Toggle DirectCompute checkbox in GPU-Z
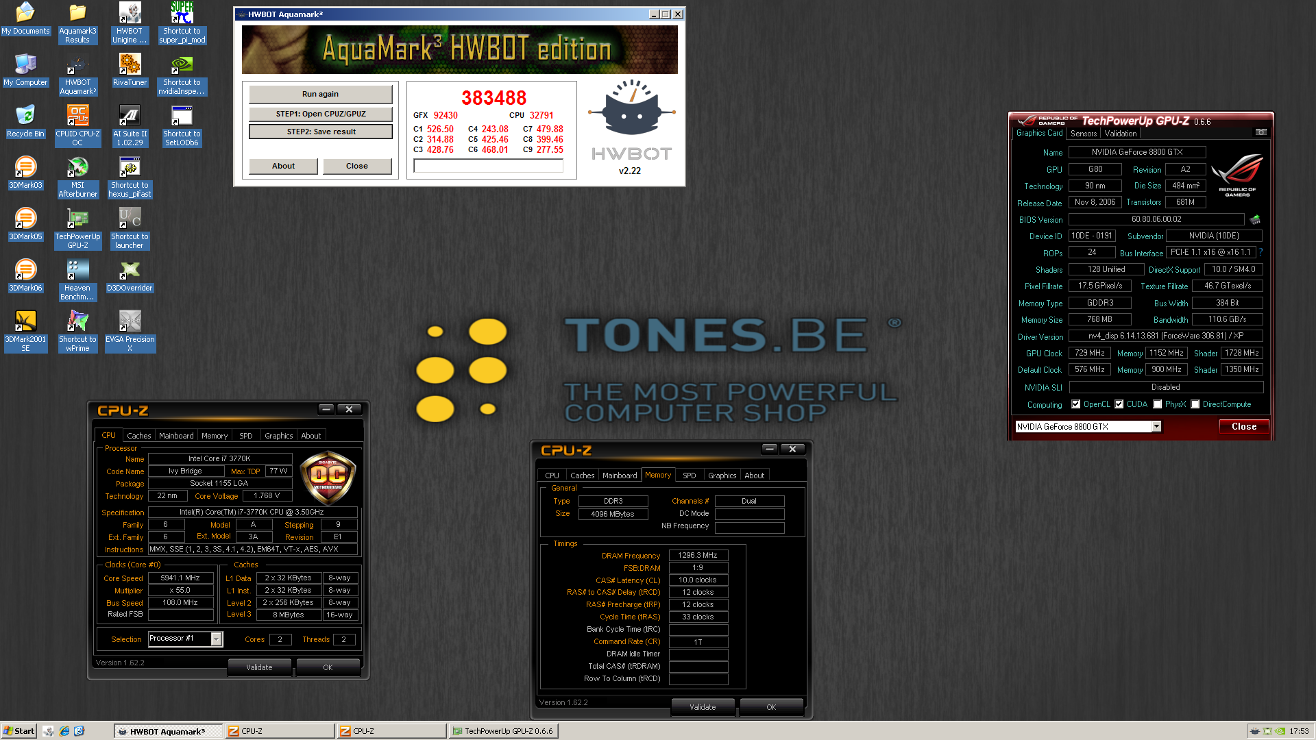Image resolution: width=1316 pixels, height=740 pixels. [1195, 404]
